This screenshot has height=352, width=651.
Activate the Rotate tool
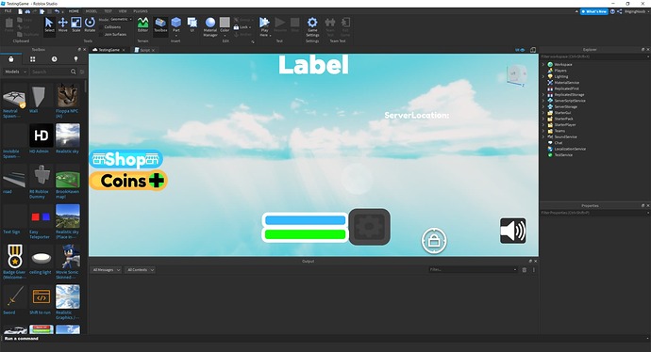pos(90,24)
